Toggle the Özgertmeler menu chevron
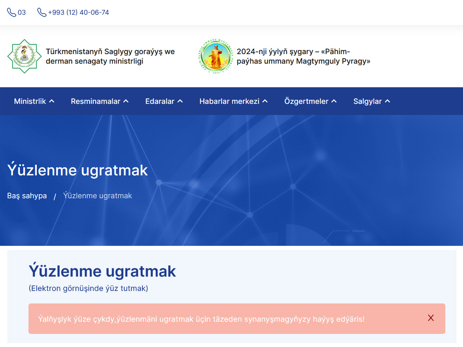Screen dimensions: 463x347 coord(333,101)
